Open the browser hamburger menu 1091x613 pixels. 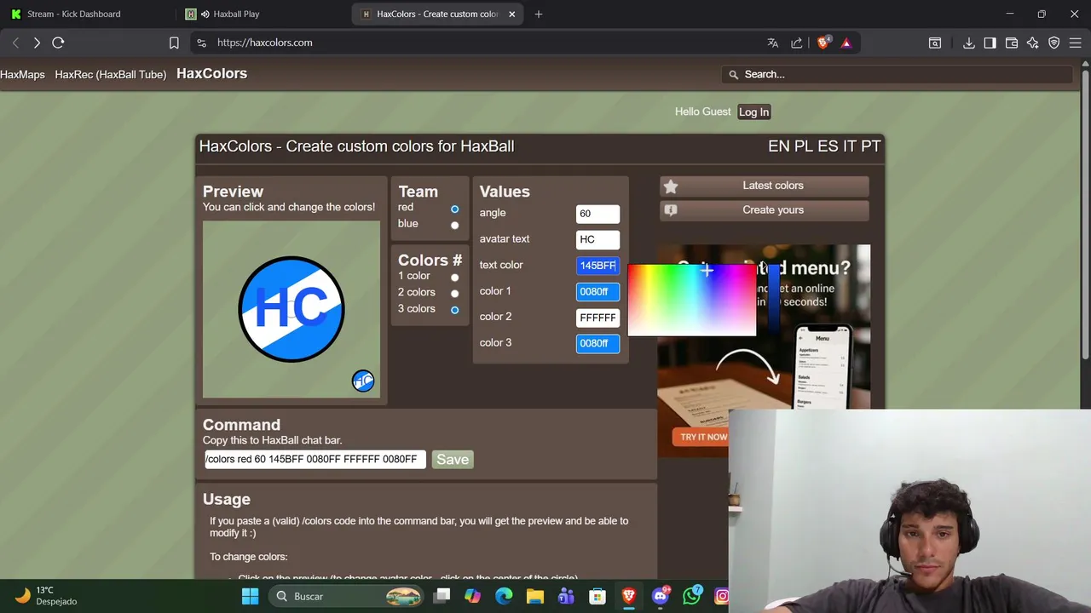tap(1076, 43)
